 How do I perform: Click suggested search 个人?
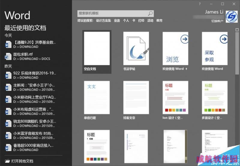click(x=126, y=20)
